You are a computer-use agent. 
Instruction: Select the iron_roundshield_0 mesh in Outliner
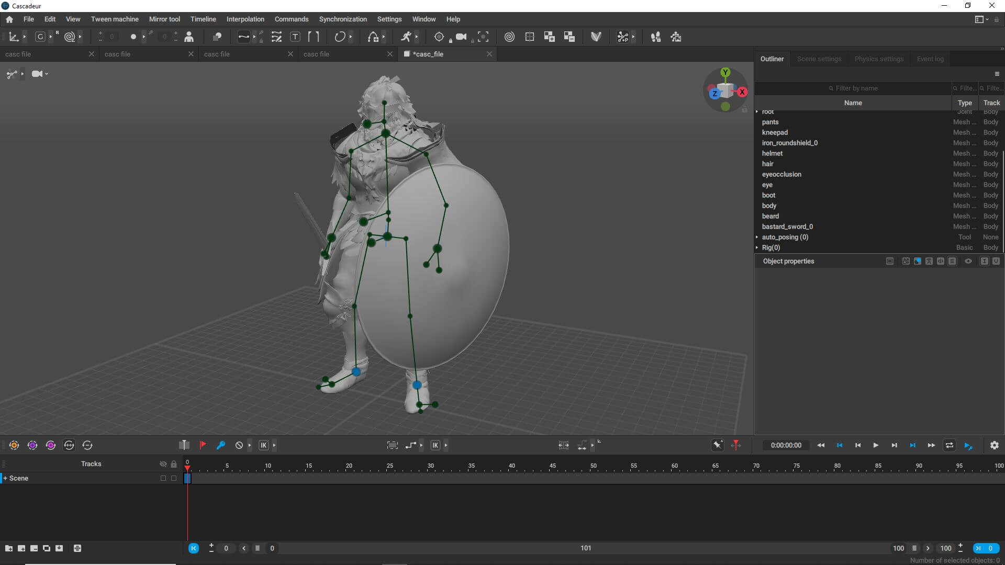789,143
